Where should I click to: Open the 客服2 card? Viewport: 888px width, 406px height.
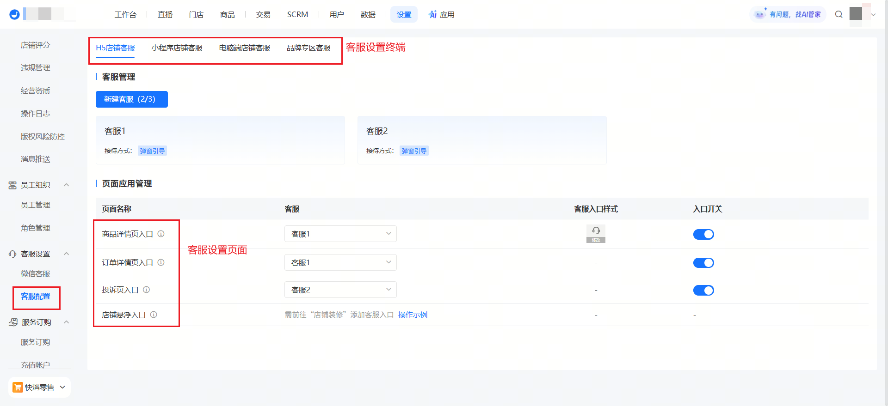482,140
